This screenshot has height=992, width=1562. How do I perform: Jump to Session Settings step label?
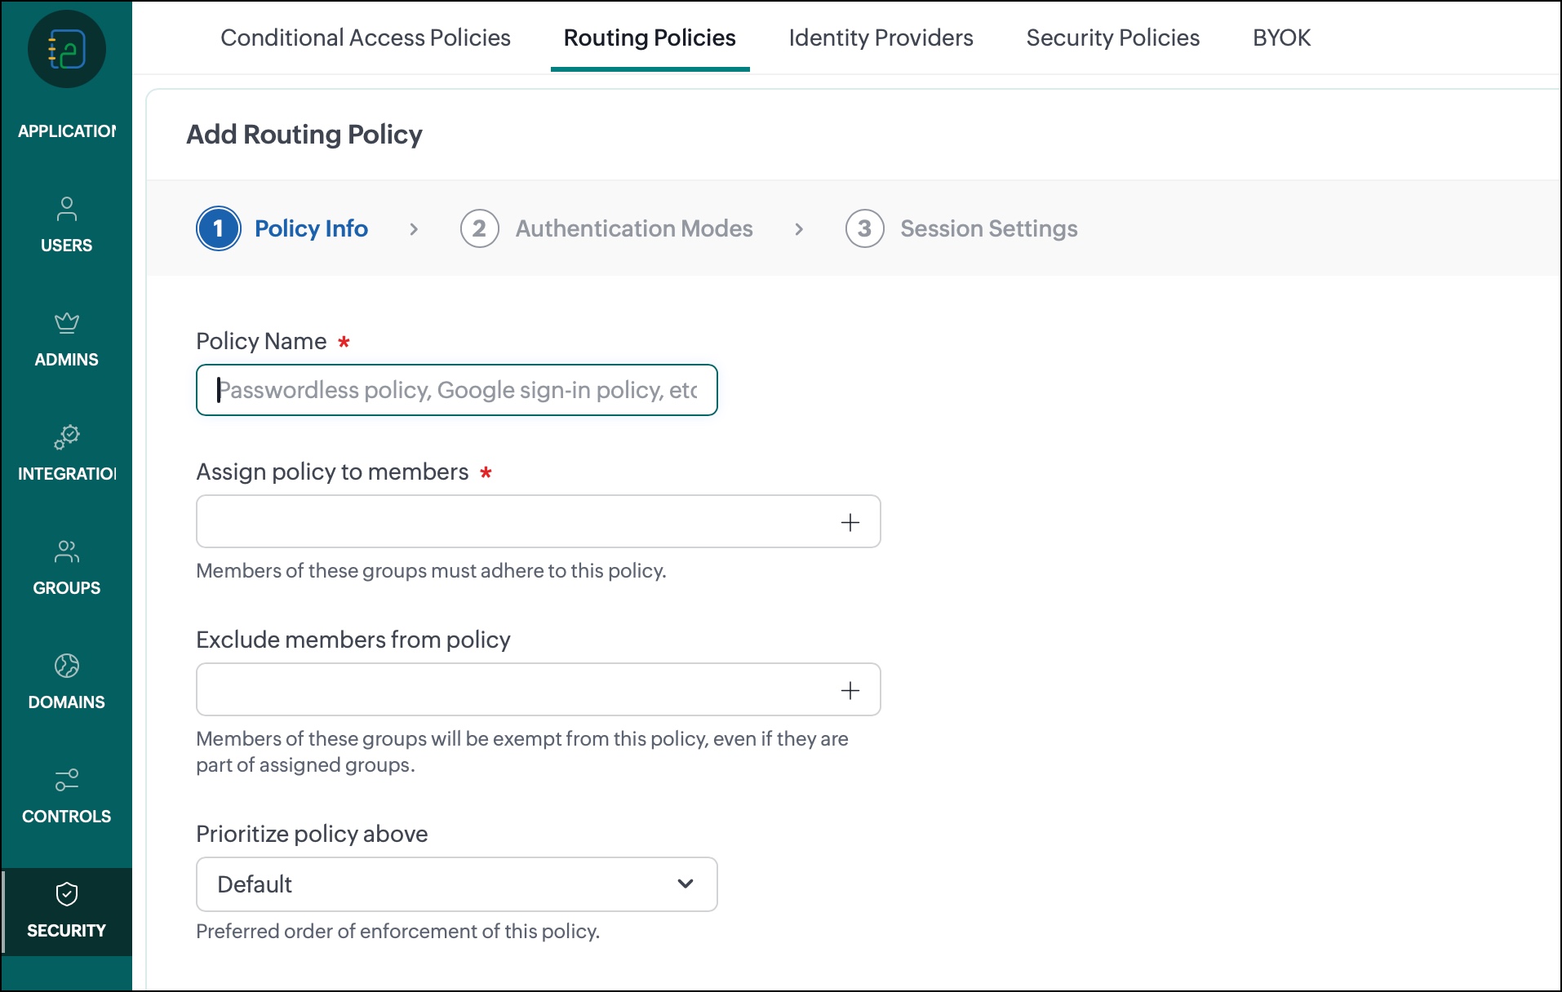988,228
